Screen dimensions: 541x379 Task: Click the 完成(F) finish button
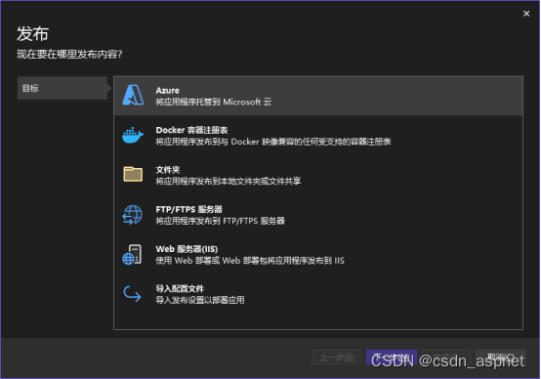[x=446, y=358]
